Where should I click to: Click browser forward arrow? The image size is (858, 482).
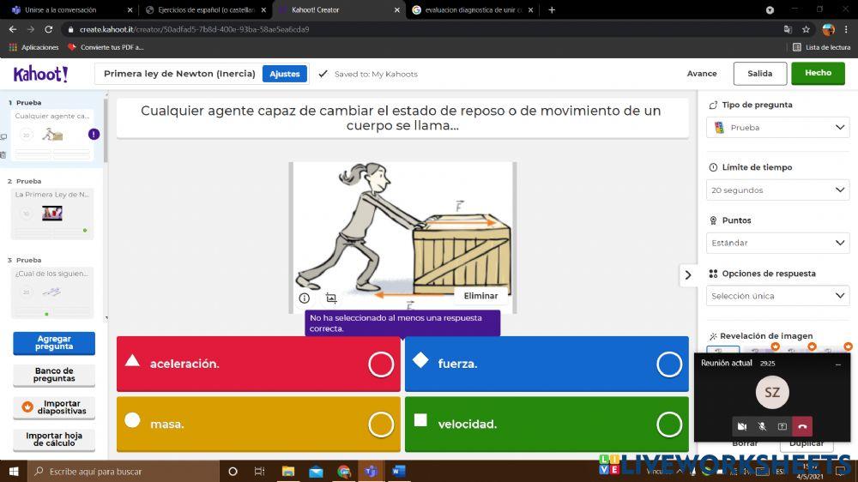(31, 29)
